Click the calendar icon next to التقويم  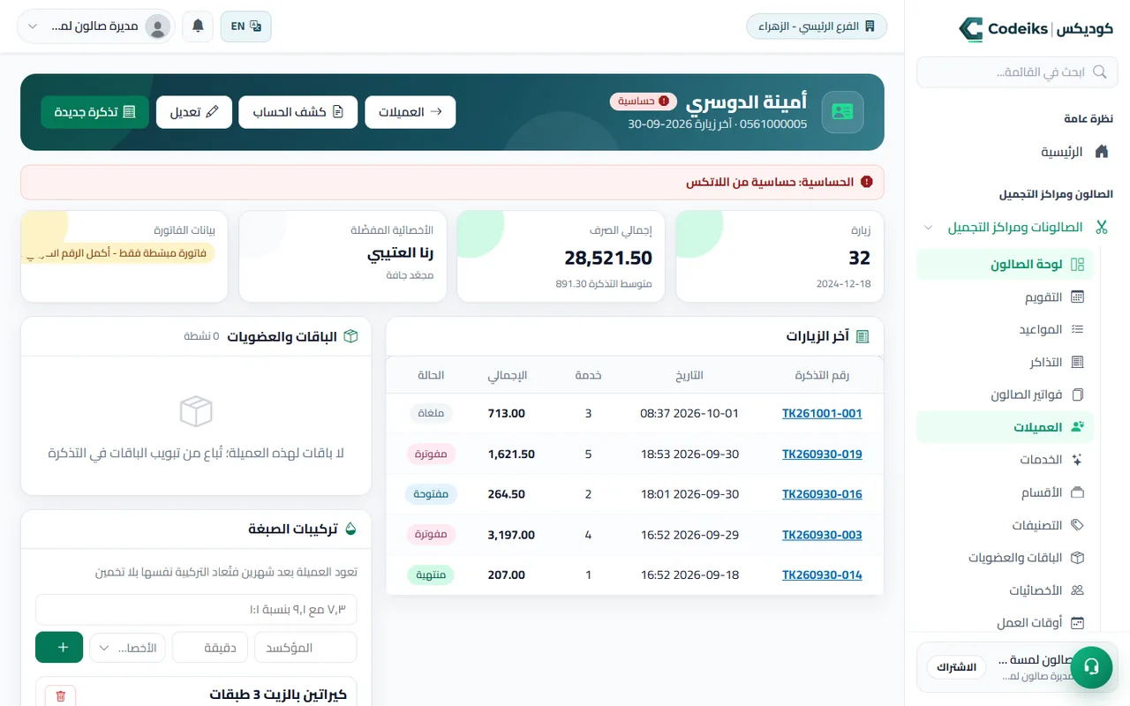coord(1077,297)
